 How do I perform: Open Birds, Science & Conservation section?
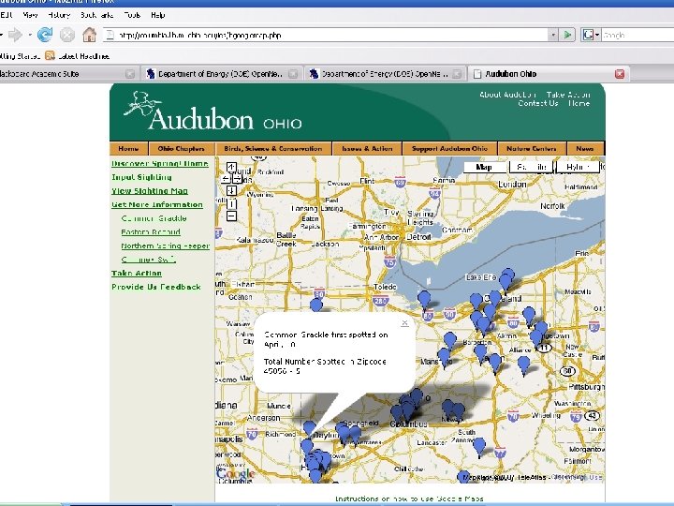coord(273,148)
